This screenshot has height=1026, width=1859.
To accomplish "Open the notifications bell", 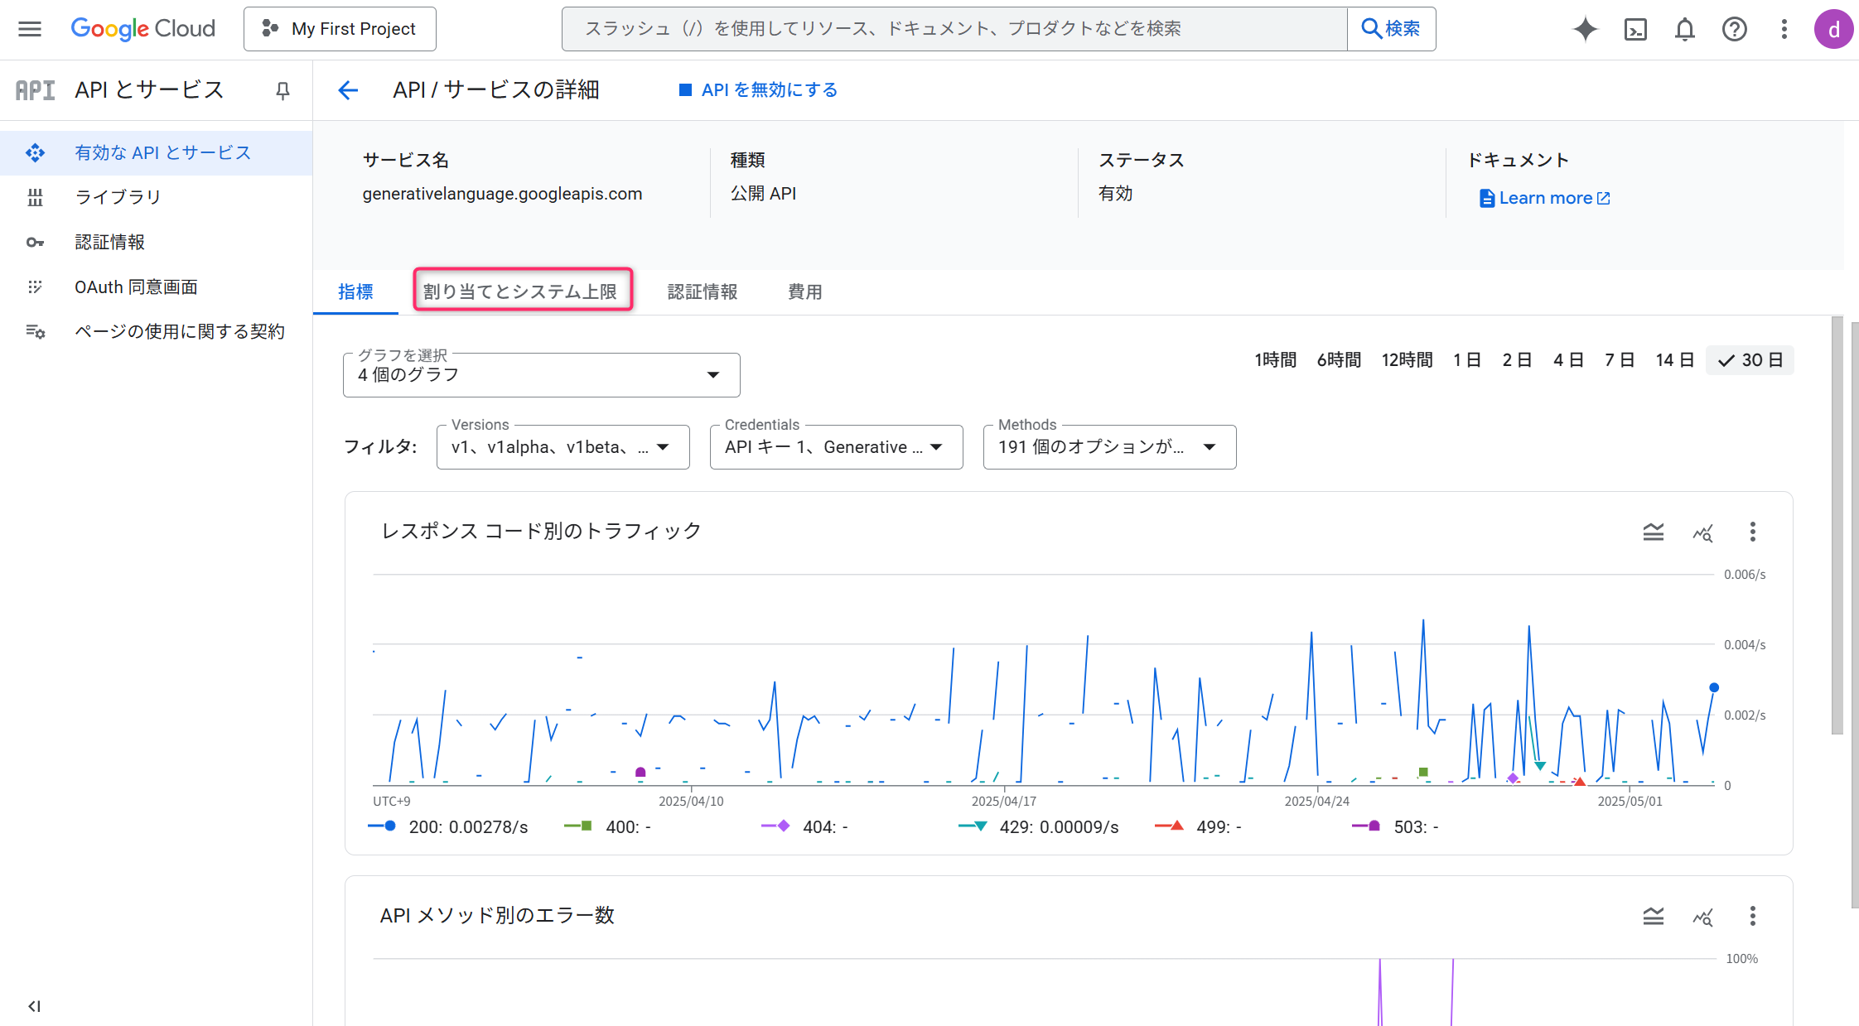I will pyautogui.click(x=1685, y=30).
